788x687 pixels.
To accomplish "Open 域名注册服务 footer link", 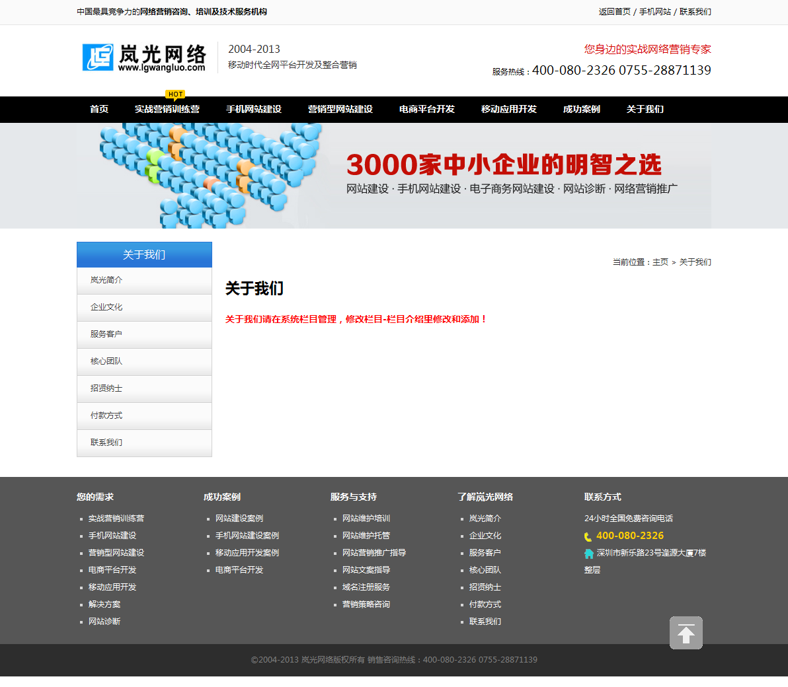I will click(366, 587).
